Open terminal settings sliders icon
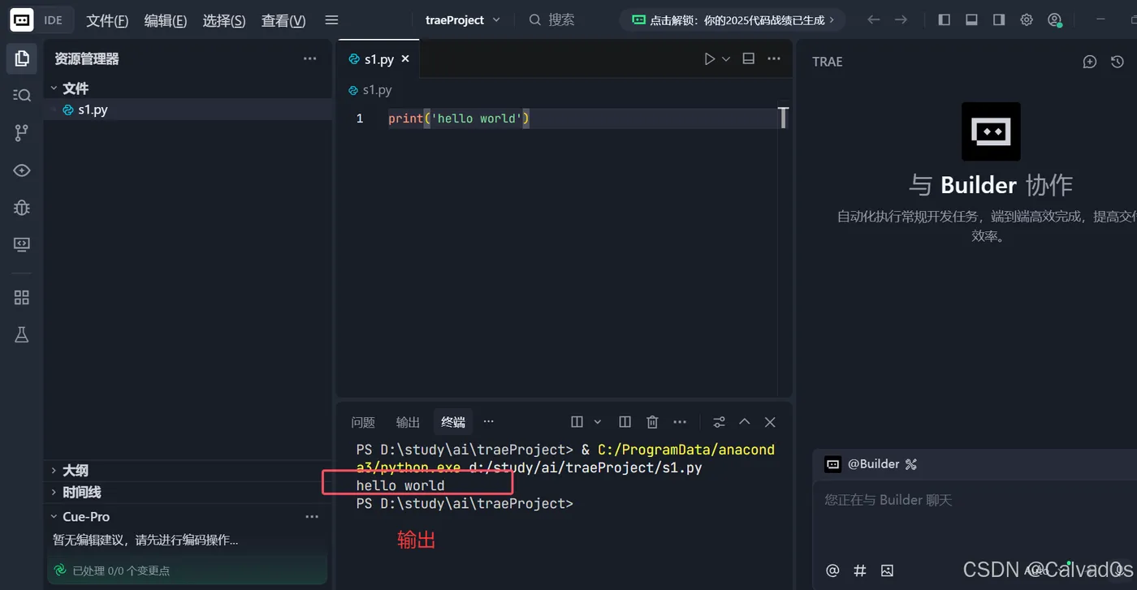 coord(720,422)
